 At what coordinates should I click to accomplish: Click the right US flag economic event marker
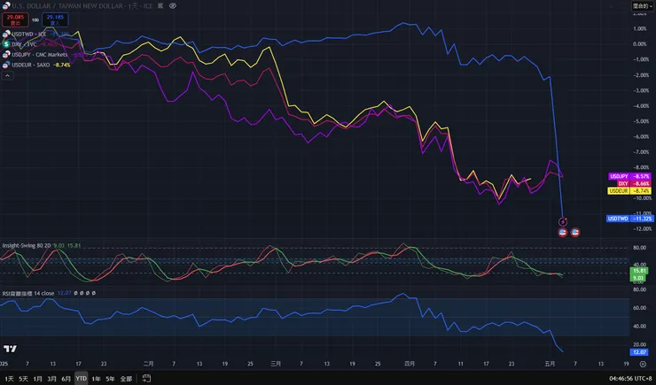(x=575, y=232)
